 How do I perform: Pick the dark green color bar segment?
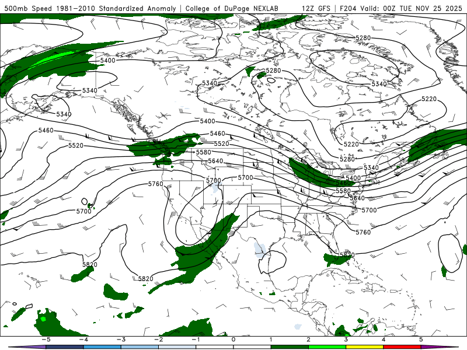click(290, 347)
